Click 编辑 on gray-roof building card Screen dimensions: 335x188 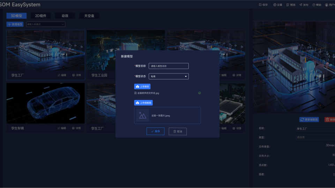click(223, 128)
